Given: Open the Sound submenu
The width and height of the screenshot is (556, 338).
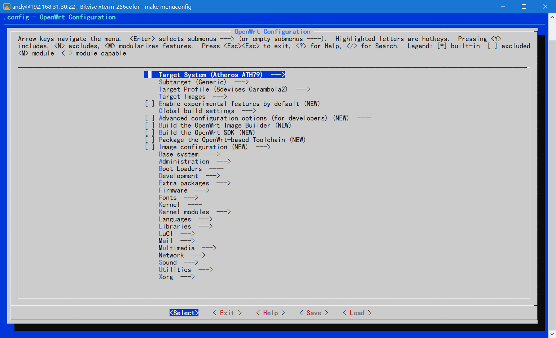Looking at the screenshot, I should tap(179, 262).
